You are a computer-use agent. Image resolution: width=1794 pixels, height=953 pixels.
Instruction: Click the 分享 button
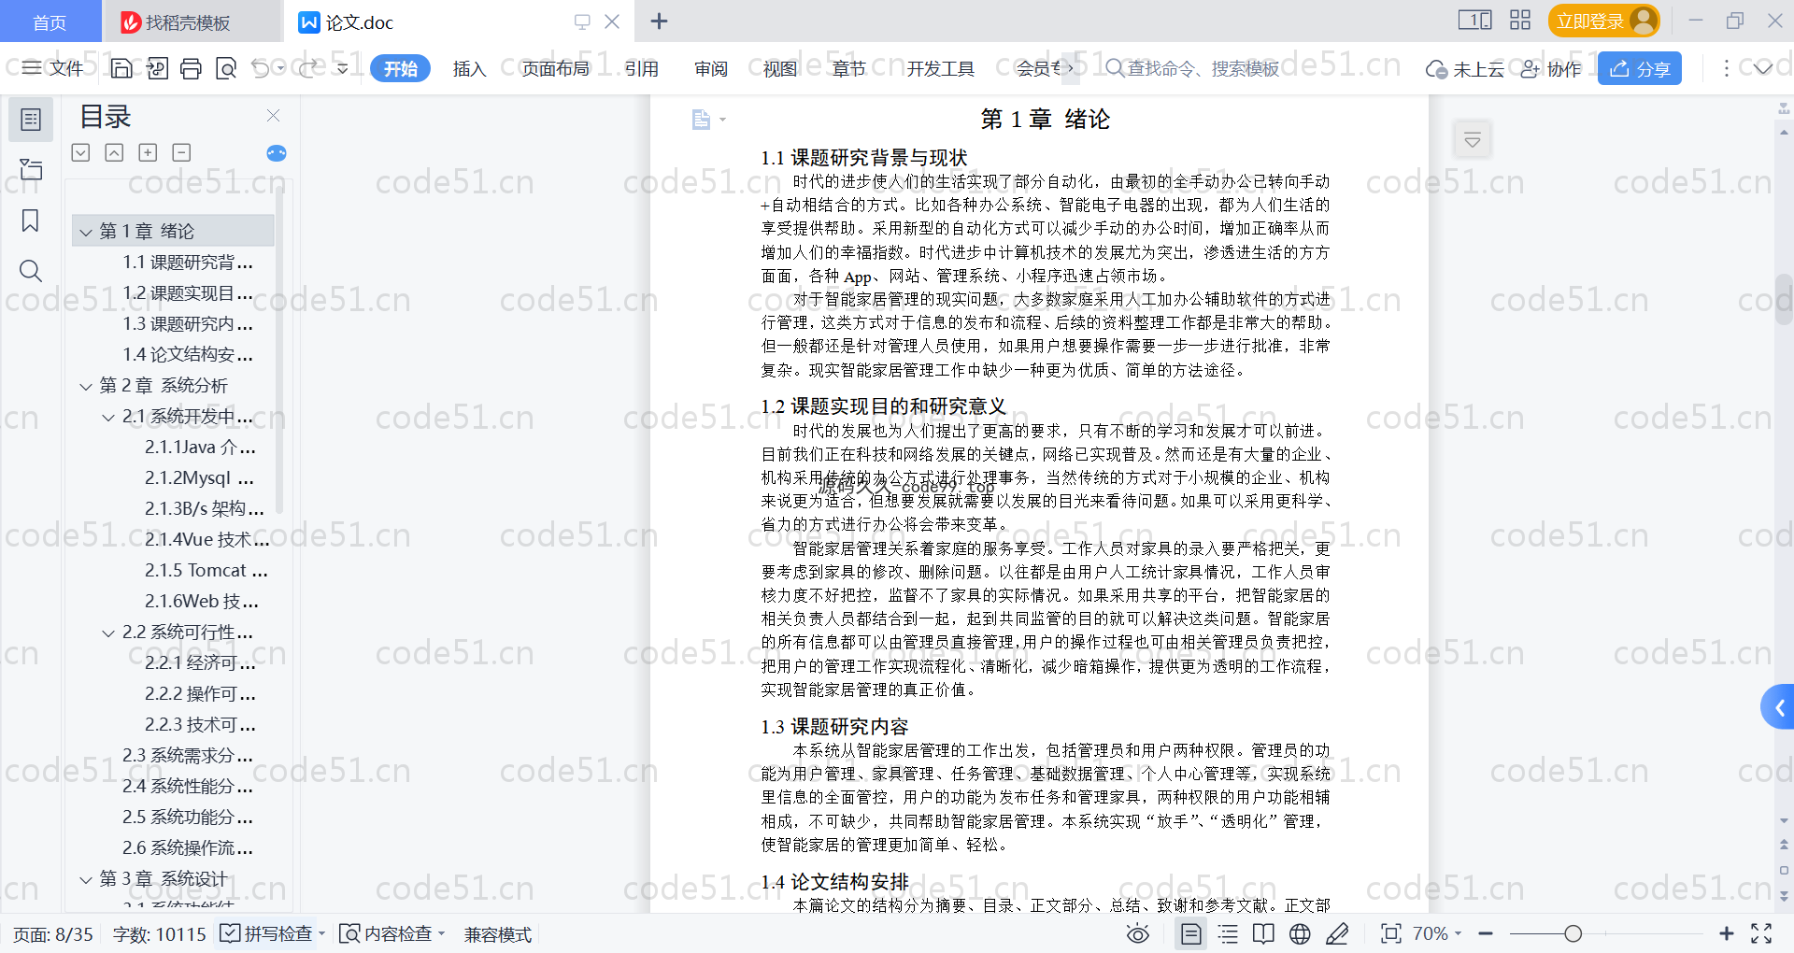pos(1640,68)
